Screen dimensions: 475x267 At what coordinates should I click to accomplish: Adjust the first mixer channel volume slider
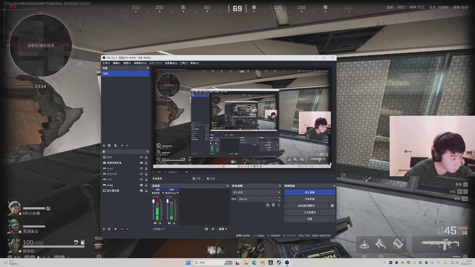[x=153, y=210]
